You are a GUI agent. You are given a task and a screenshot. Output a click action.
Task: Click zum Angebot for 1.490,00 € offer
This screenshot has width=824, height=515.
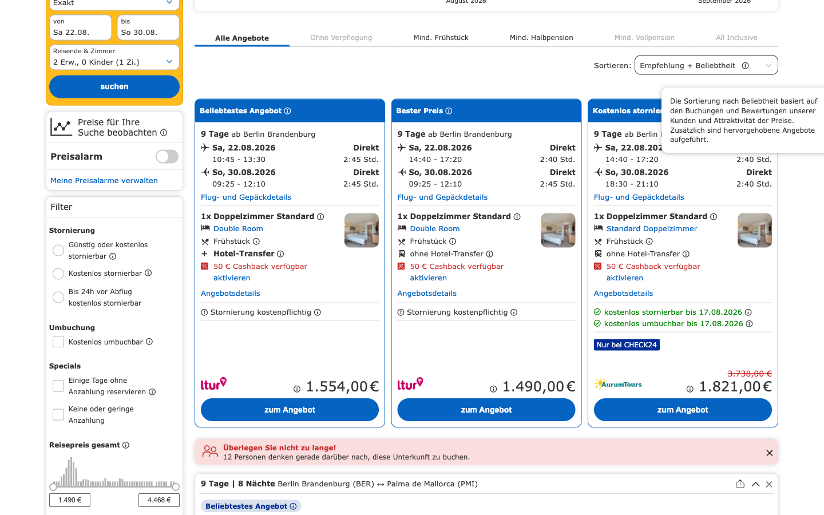[x=486, y=410]
